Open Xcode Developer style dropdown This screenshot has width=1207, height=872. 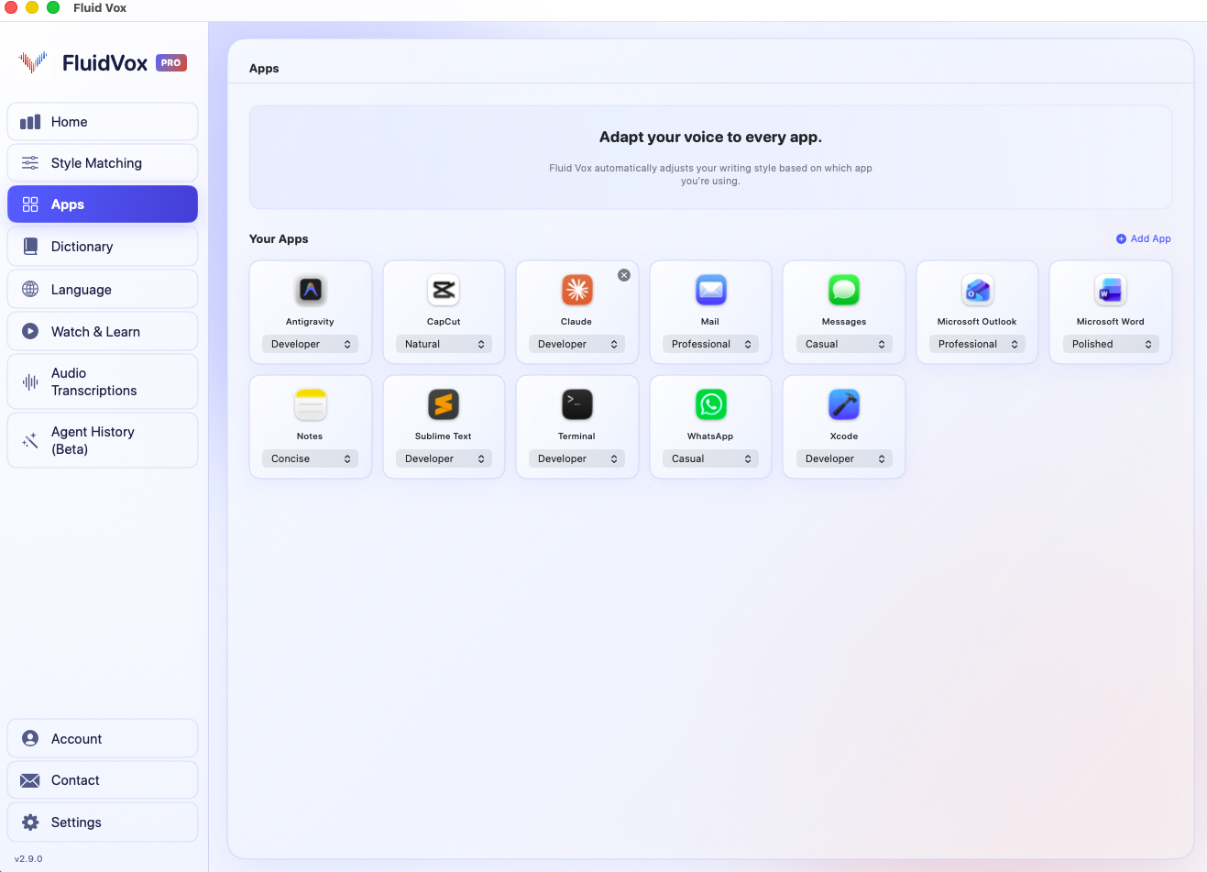[x=844, y=458]
